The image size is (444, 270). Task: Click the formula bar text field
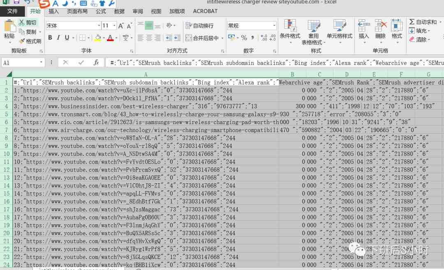tap(275, 62)
